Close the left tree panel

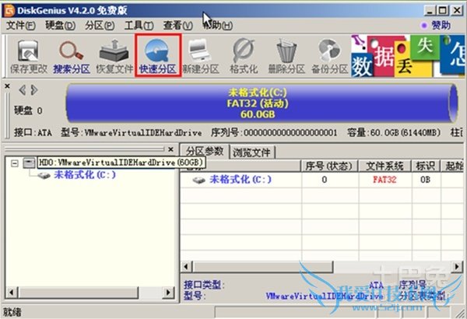coord(170,149)
